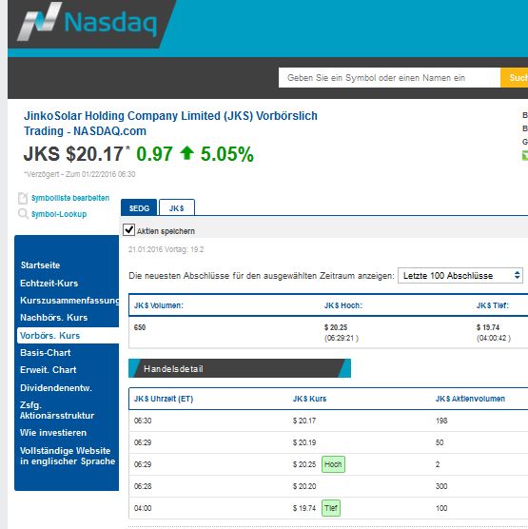This screenshot has height=529, width=528.
Task: Click the Symbol-Lookup magnifier icon
Action: click(x=23, y=214)
